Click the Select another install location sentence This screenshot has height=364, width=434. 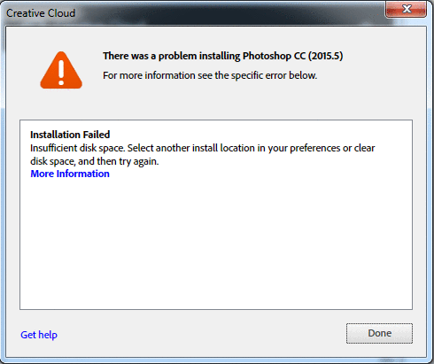pos(251,148)
